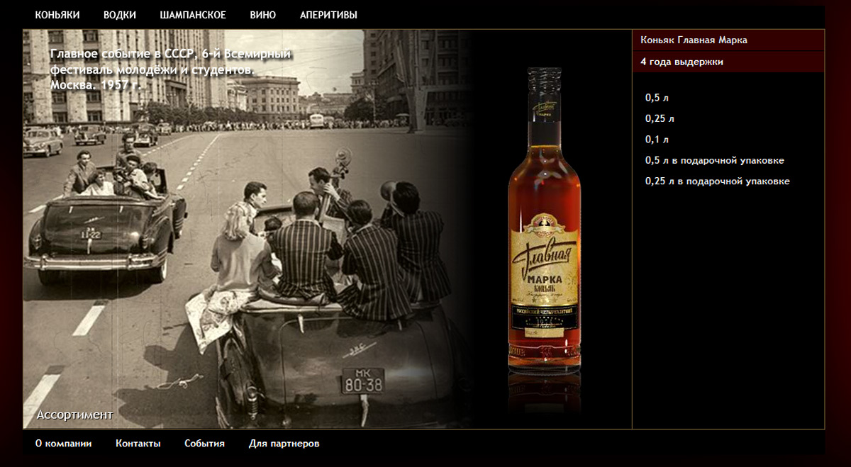Go to the ШАМПАНСКОЕ section
Viewport: 851px width, 467px height.
point(193,15)
